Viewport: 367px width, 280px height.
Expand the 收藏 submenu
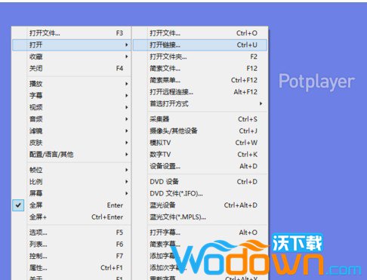(72, 57)
